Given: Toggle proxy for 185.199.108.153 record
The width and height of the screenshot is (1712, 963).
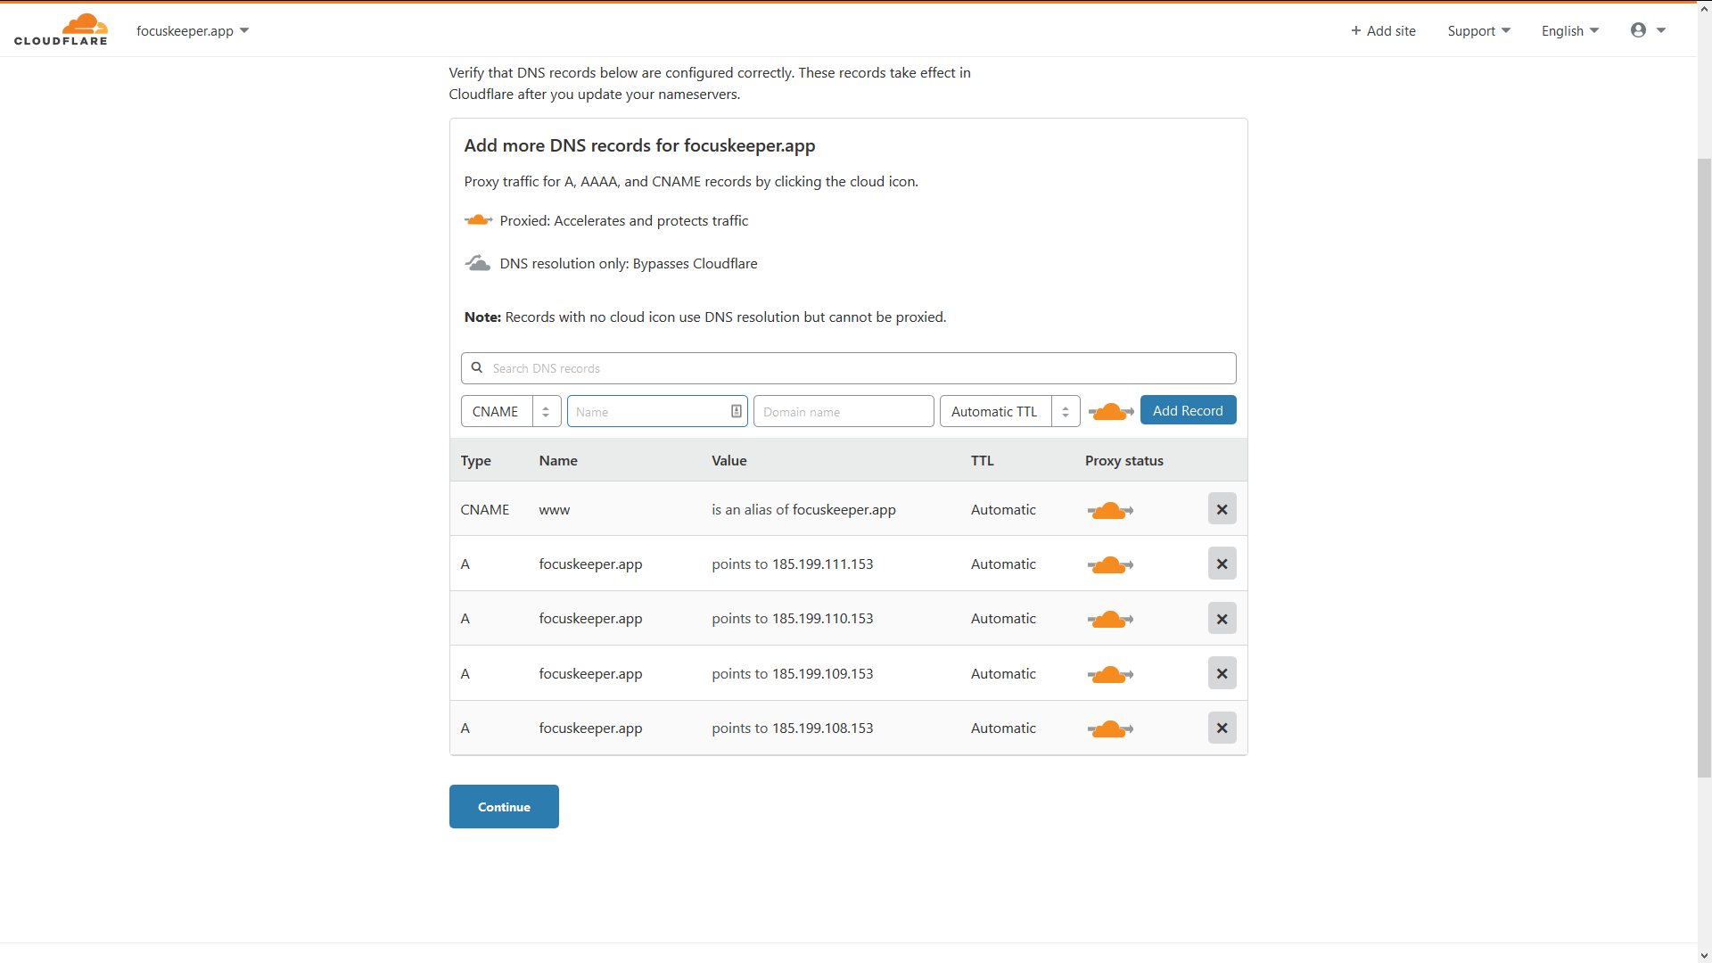Looking at the screenshot, I should coord(1110,728).
